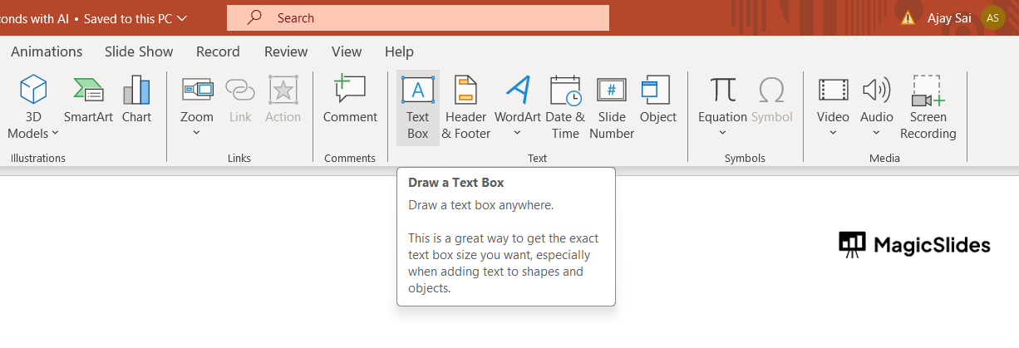Open the Audio dropdown menu
This screenshot has height=348, width=1019.
(877, 133)
